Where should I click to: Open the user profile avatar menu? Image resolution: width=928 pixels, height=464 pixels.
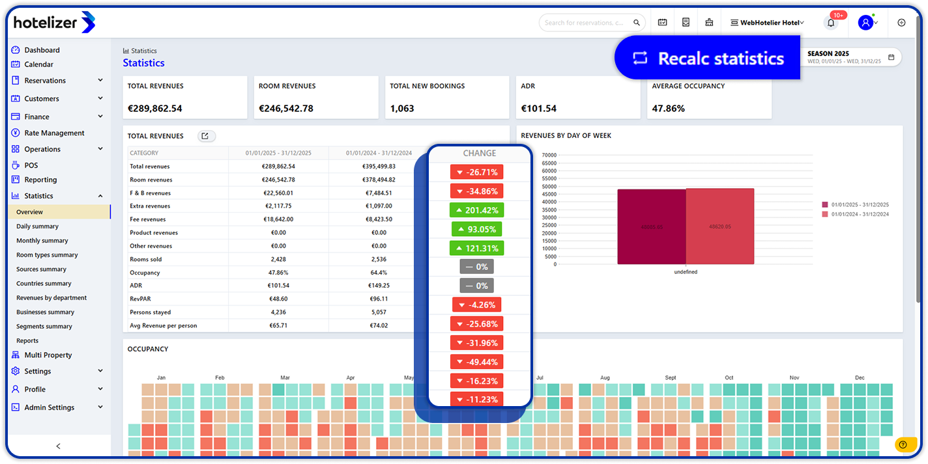pyautogui.click(x=866, y=23)
